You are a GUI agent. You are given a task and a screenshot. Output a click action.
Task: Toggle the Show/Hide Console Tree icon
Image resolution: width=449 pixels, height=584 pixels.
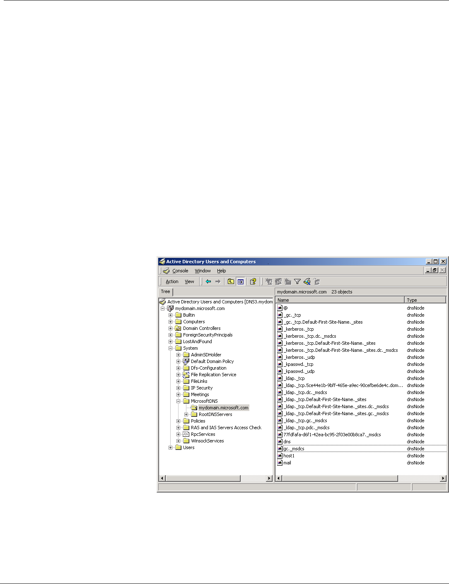pyautogui.click(x=240, y=281)
